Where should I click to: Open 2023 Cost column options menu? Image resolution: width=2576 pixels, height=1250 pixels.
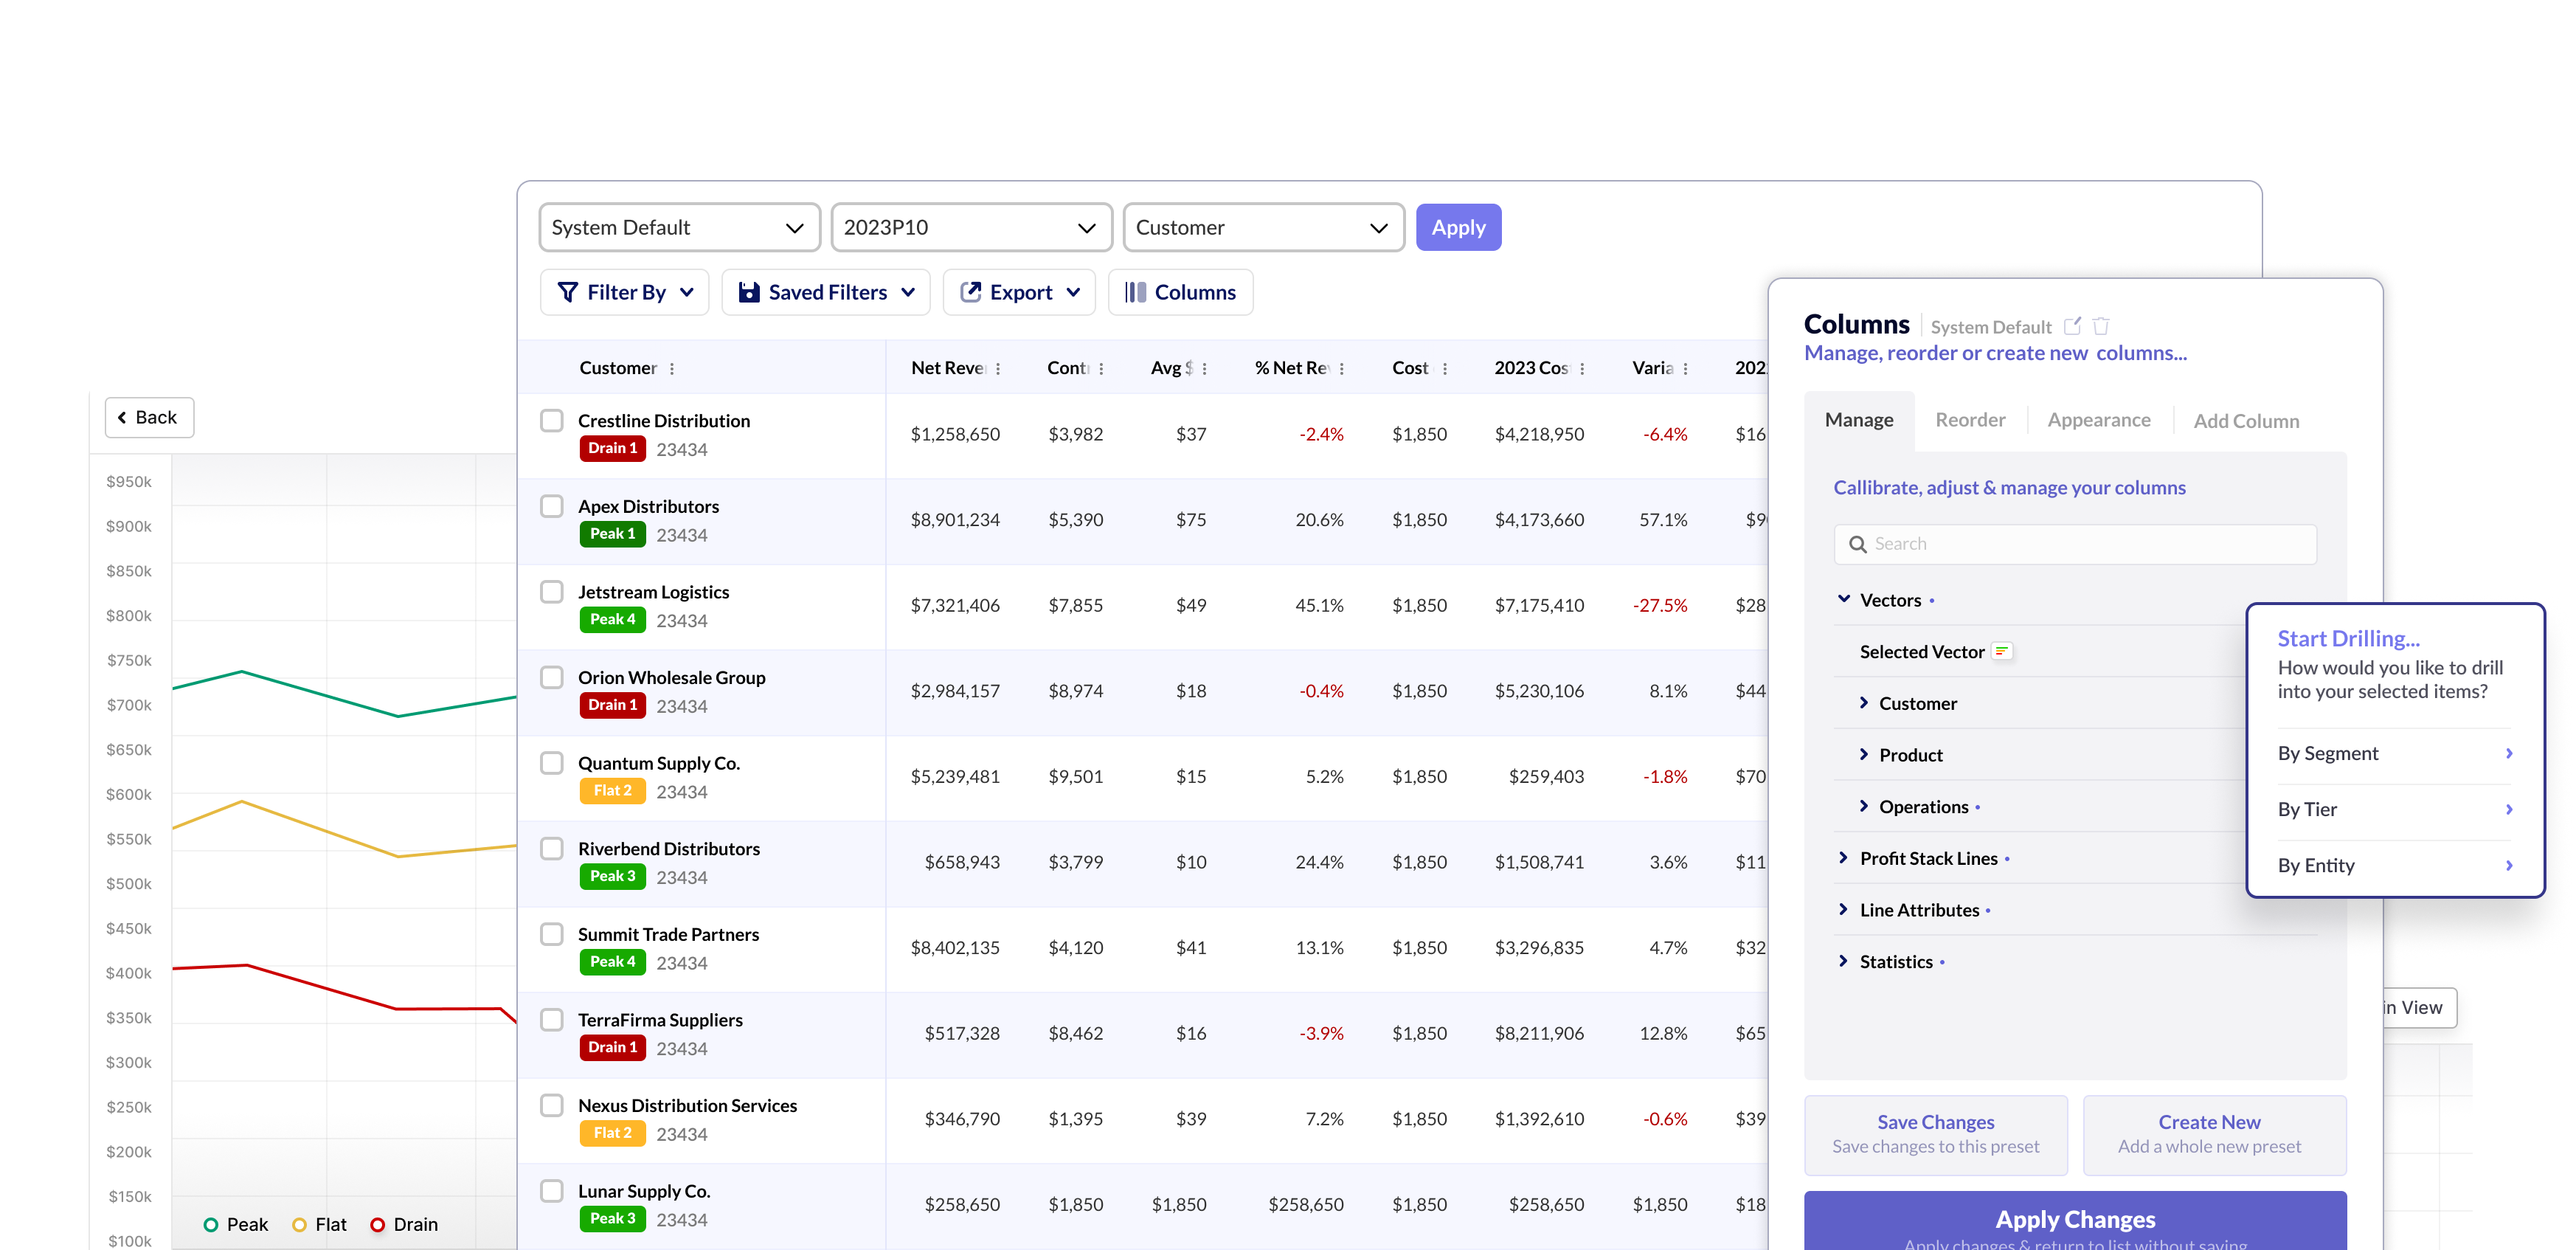pos(1582,368)
